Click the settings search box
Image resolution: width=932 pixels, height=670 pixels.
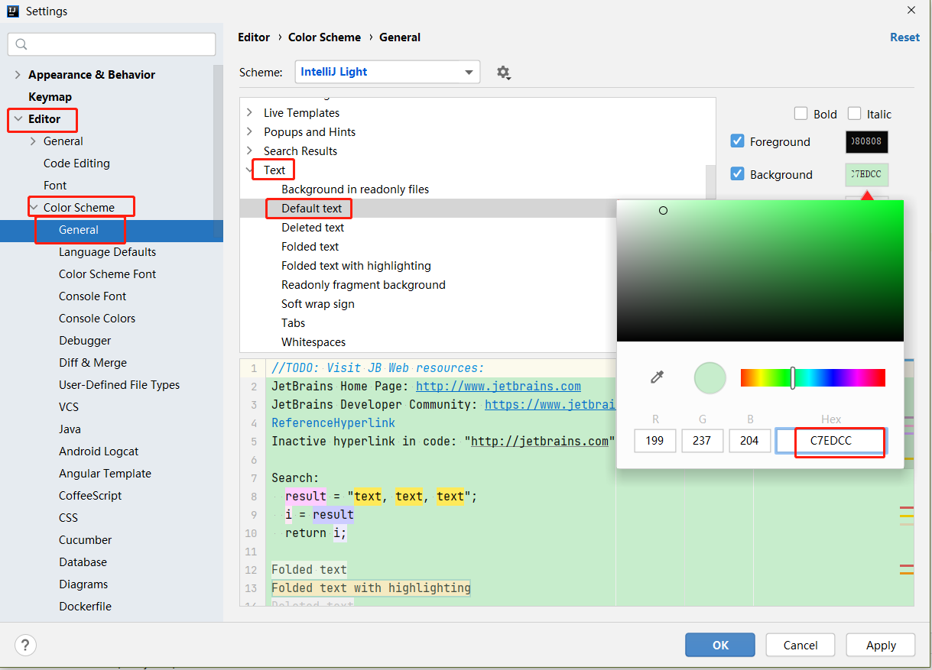tap(112, 44)
